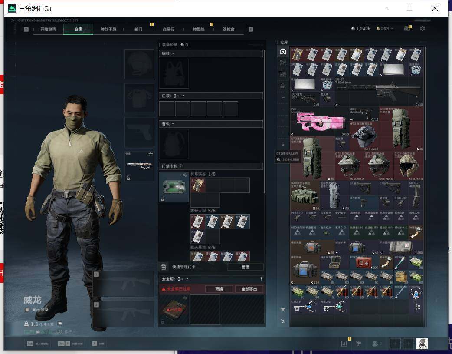Select the empty helmet equipment slot
The width and height of the screenshot is (452, 354).
[x=139, y=64]
